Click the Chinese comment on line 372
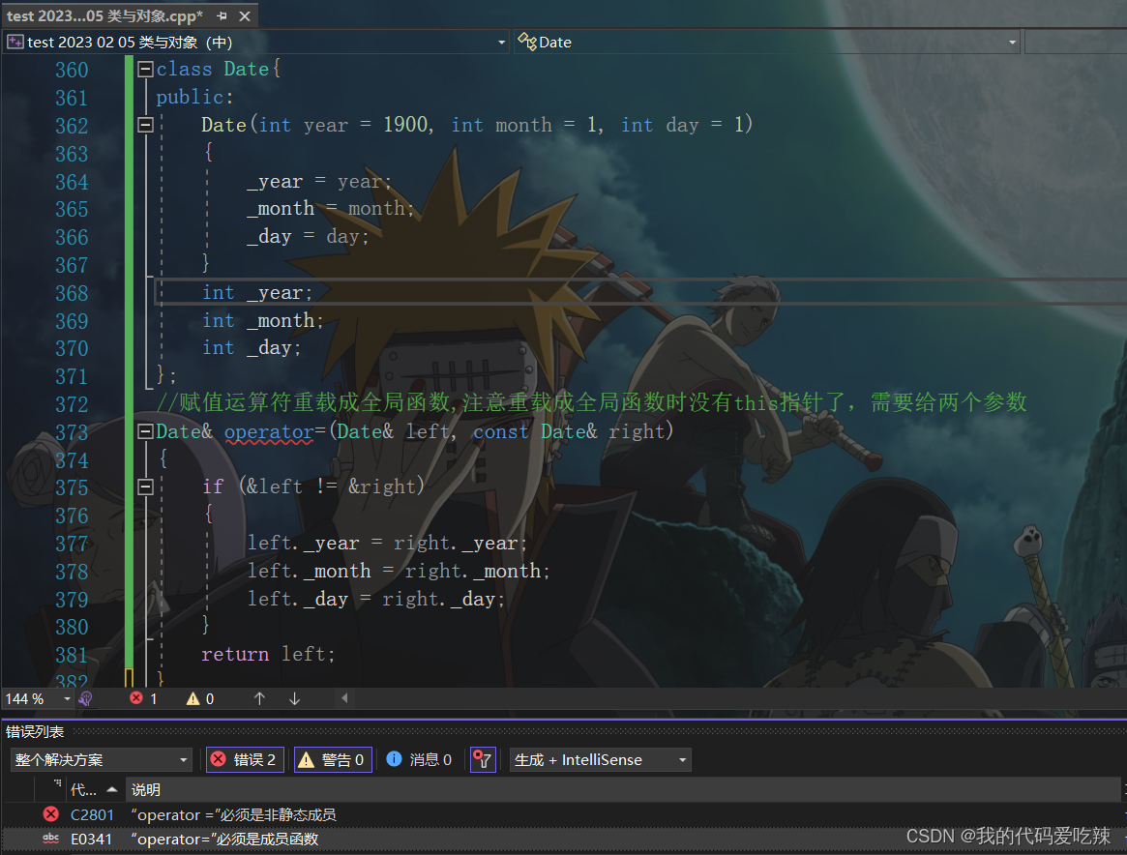1127x855 pixels. pyautogui.click(x=591, y=402)
